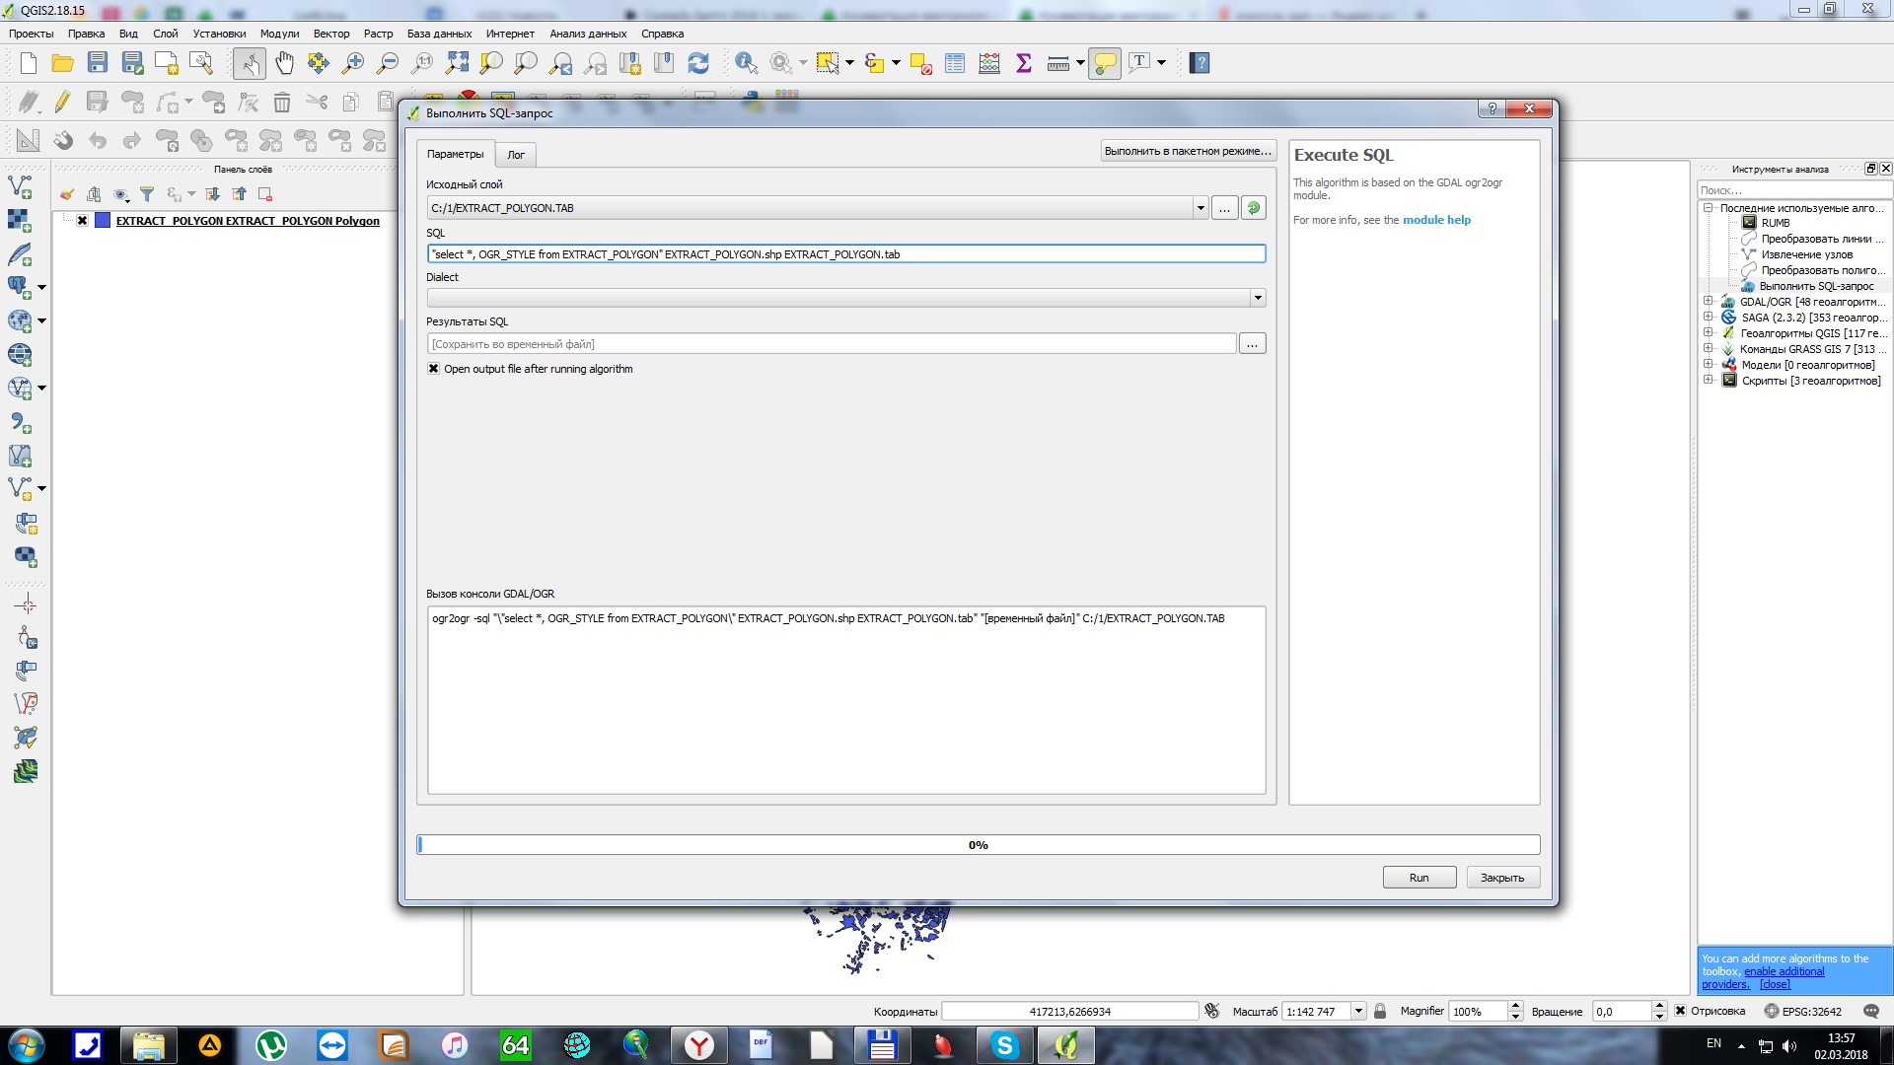Toggle the Отрисовка render checkbox

[x=1680, y=1011]
